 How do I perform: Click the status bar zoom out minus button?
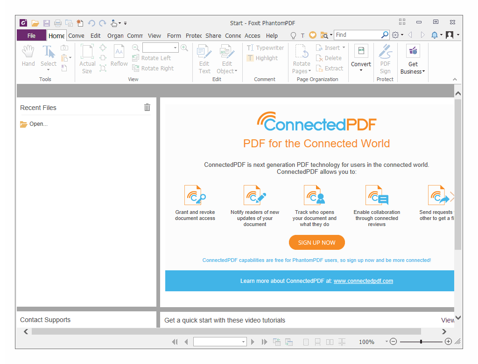coord(393,342)
